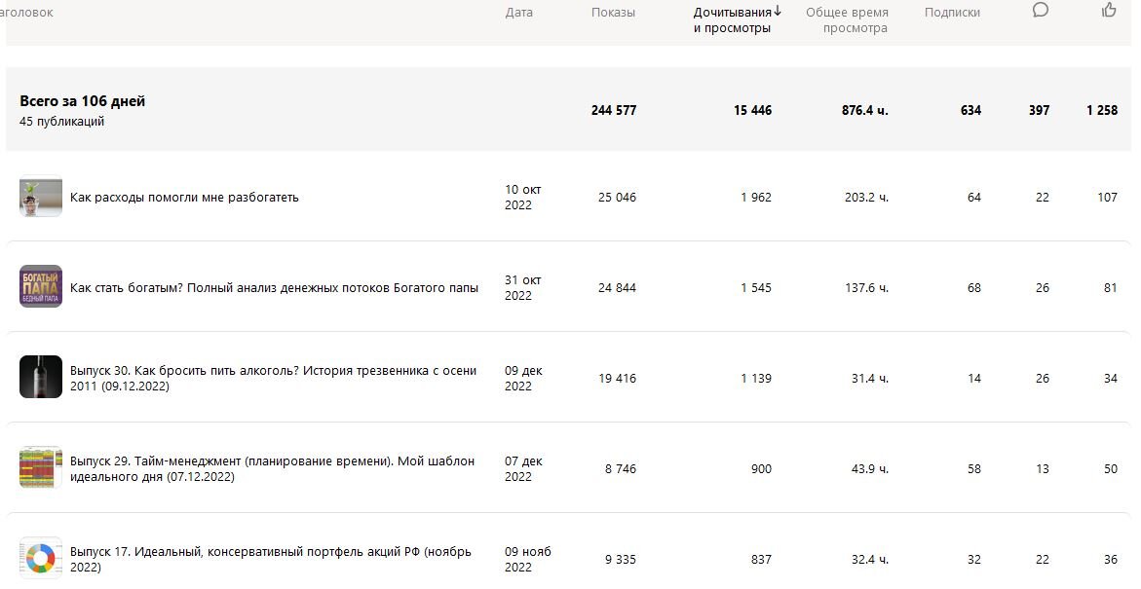
Task: Open the schedule table thumbnail for Выпуск 29
Action: click(x=41, y=468)
